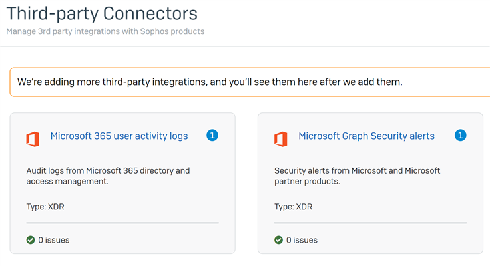Open Microsoft Graph Security alerts link
The width and height of the screenshot is (490, 266).
366,136
